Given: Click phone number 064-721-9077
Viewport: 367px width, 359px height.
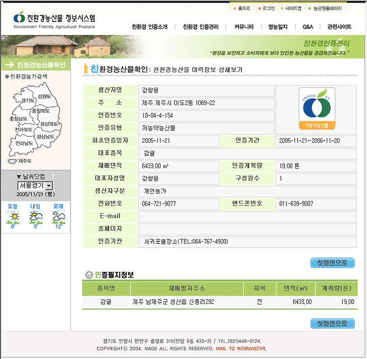Looking at the screenshot, I should 159,204.
